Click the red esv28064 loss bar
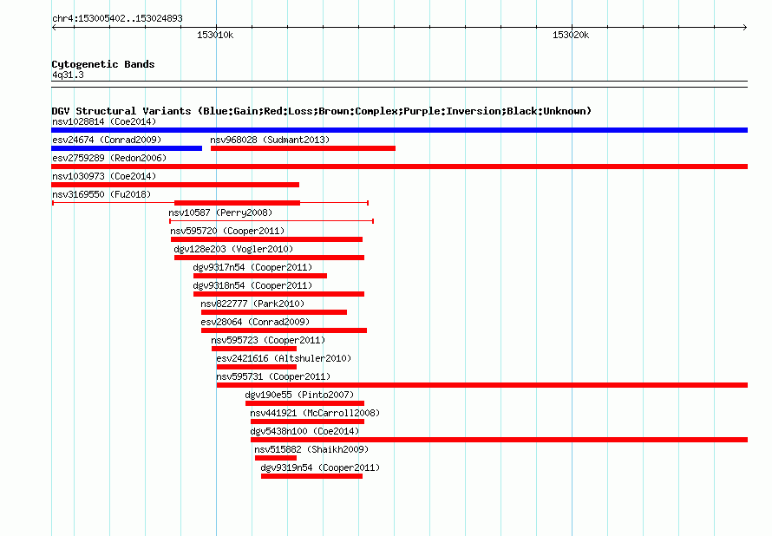This screenshot has height=536, width=772. pyautogui.click(x=285, y=330)
